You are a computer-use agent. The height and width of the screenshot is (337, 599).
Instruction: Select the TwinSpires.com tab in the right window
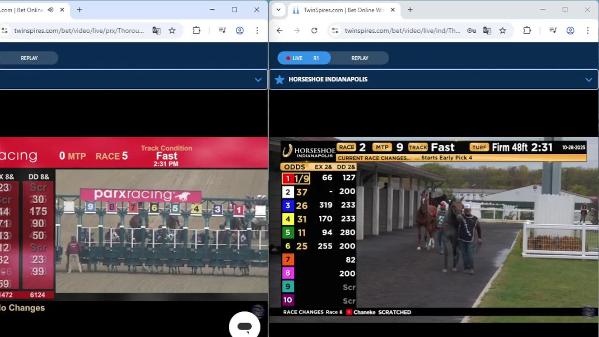pyautogui.click(x=344, y=10)
